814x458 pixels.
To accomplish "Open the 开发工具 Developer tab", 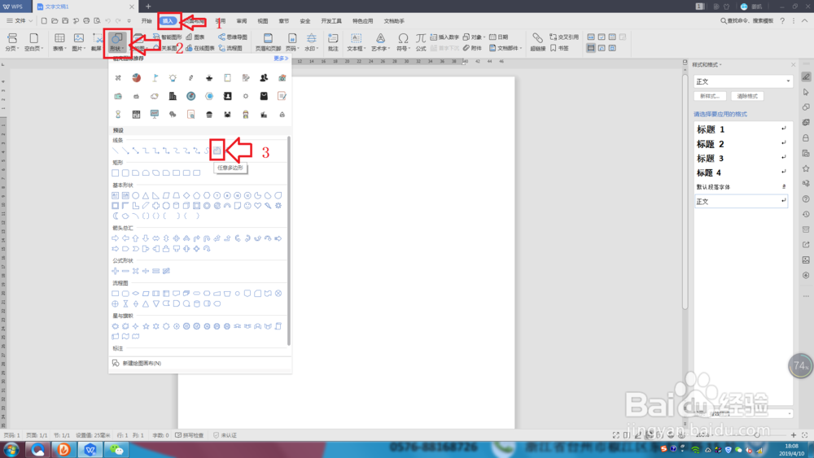I will (331, 21).
